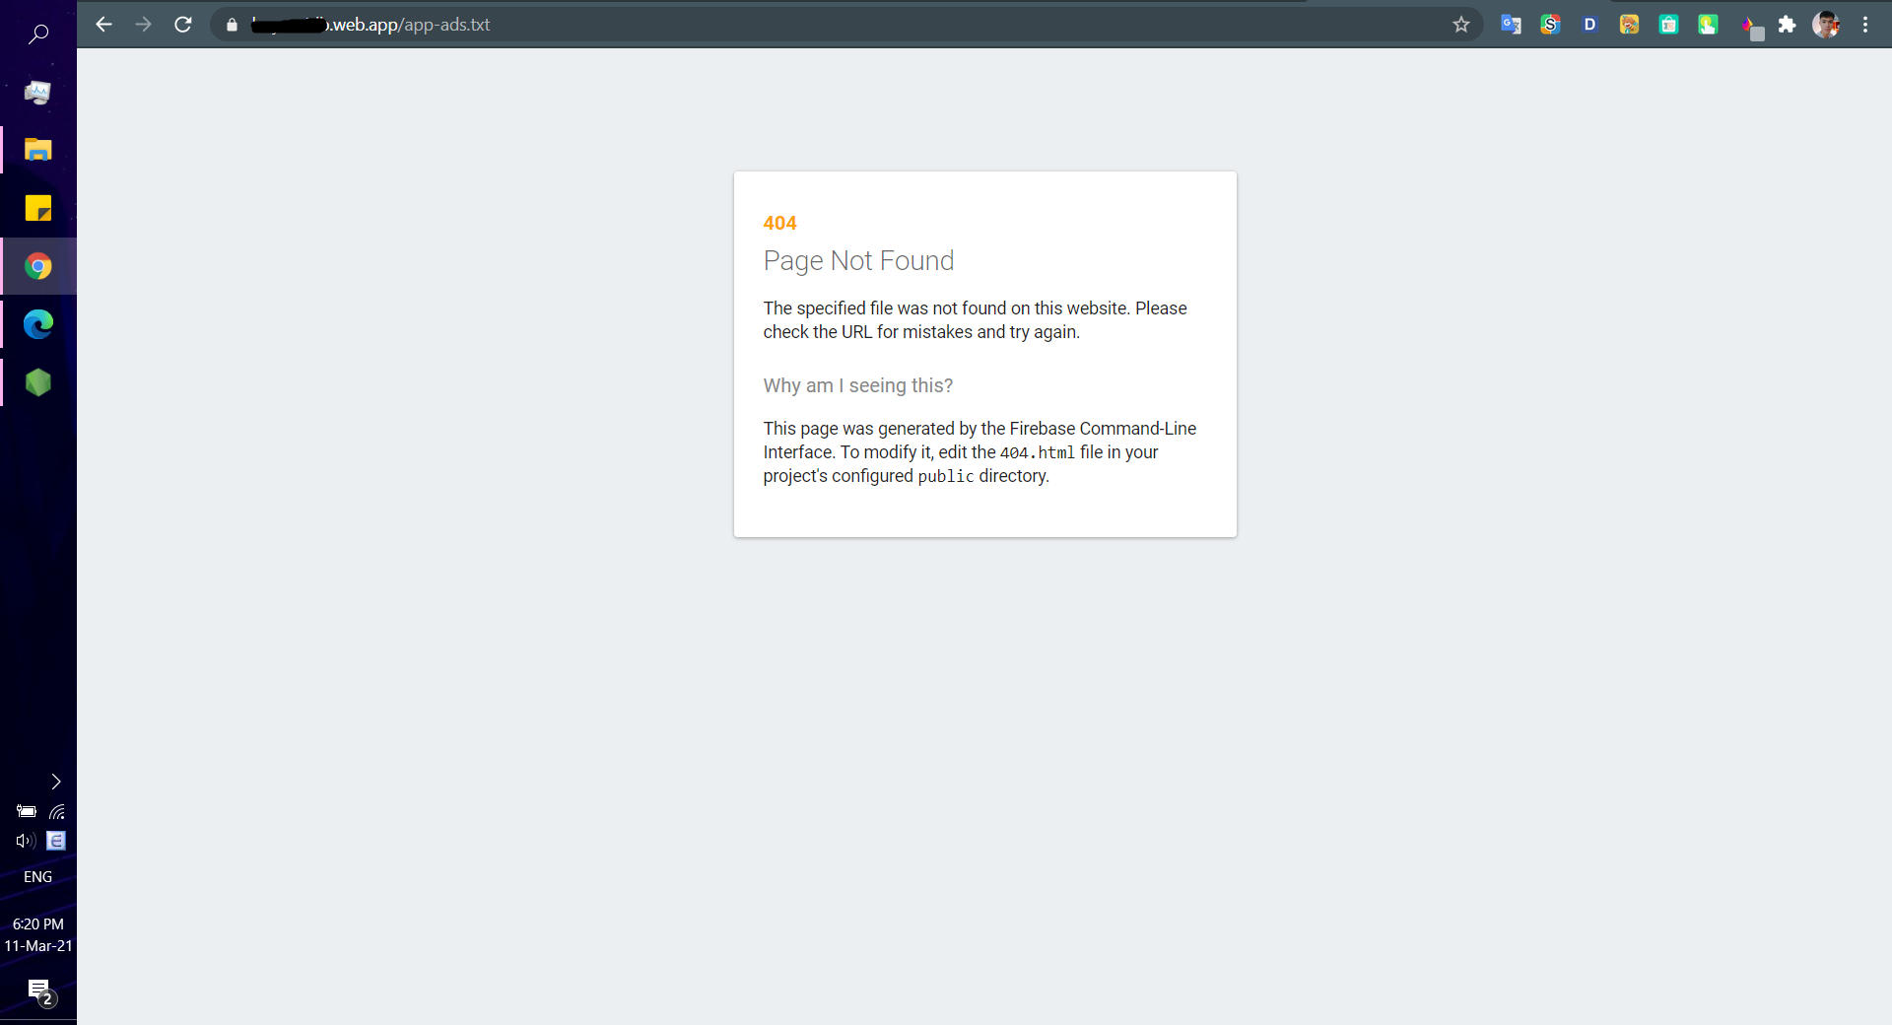Viewport: 1892px width, 1025px height.
Task: Open the taskbar app above File Explorer
Action: point(38,92)
